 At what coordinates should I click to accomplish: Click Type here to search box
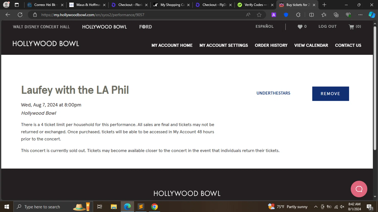(x=53, y=207)
